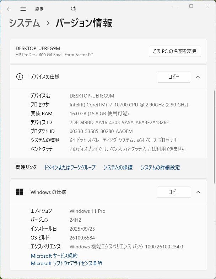Click the Windows logo beside Windows の仕様
This screenshot has height=279, width=216.
20,192
